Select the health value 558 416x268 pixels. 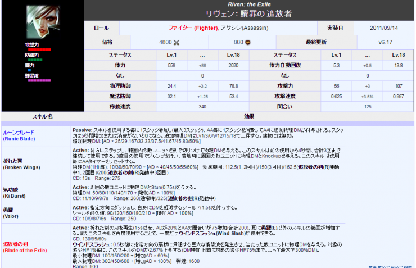[x=171, y=66]
